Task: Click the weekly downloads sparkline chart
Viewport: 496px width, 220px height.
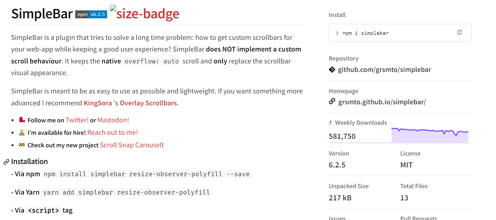Action: pos(430,135)
